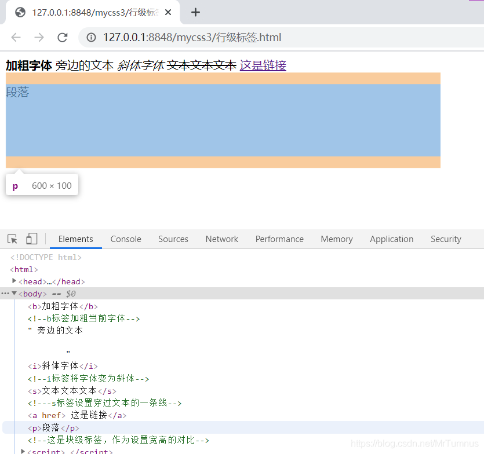Click the address bar URL field

click(281, 38)
